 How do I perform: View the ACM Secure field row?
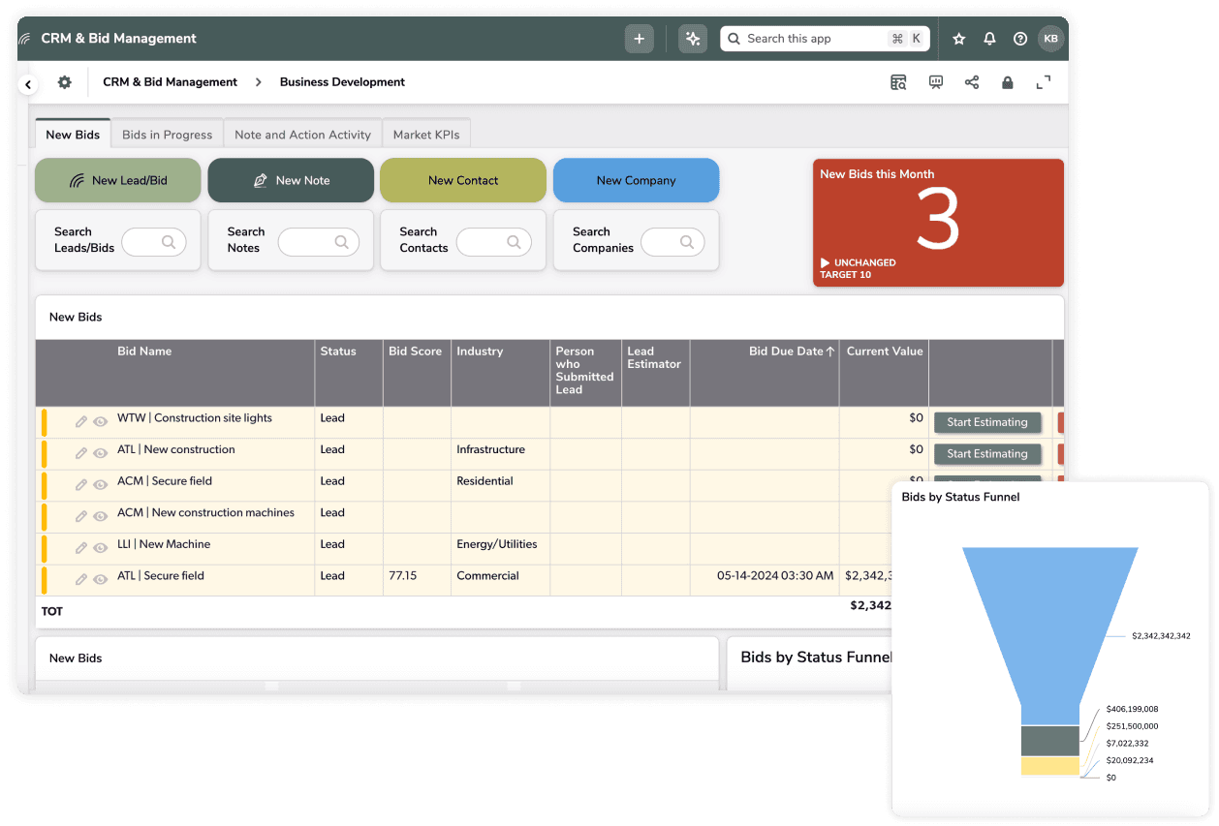tap(100, 485)
